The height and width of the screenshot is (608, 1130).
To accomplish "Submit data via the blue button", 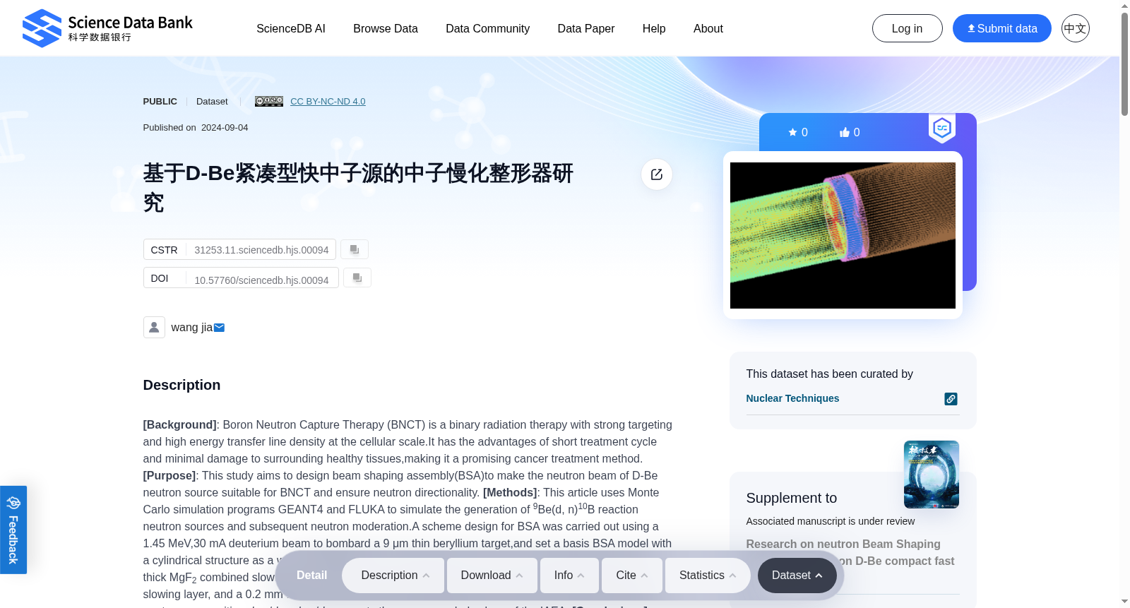I will [x=1002, y=28].
